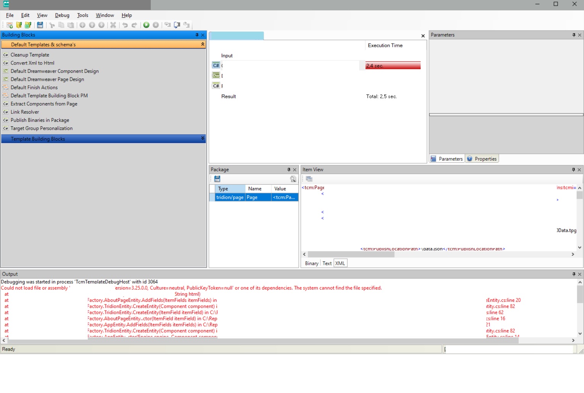Click the find icon in Package panel
The width and height of the screenshot is (584, 393).
click(293, 179)
